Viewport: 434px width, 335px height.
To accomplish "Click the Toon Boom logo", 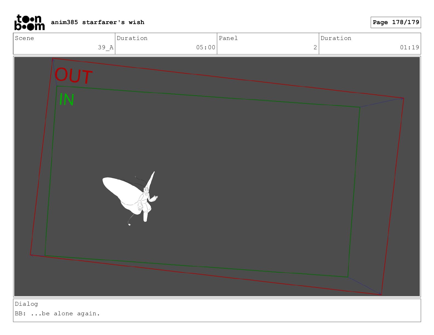I will click(29, 22).
